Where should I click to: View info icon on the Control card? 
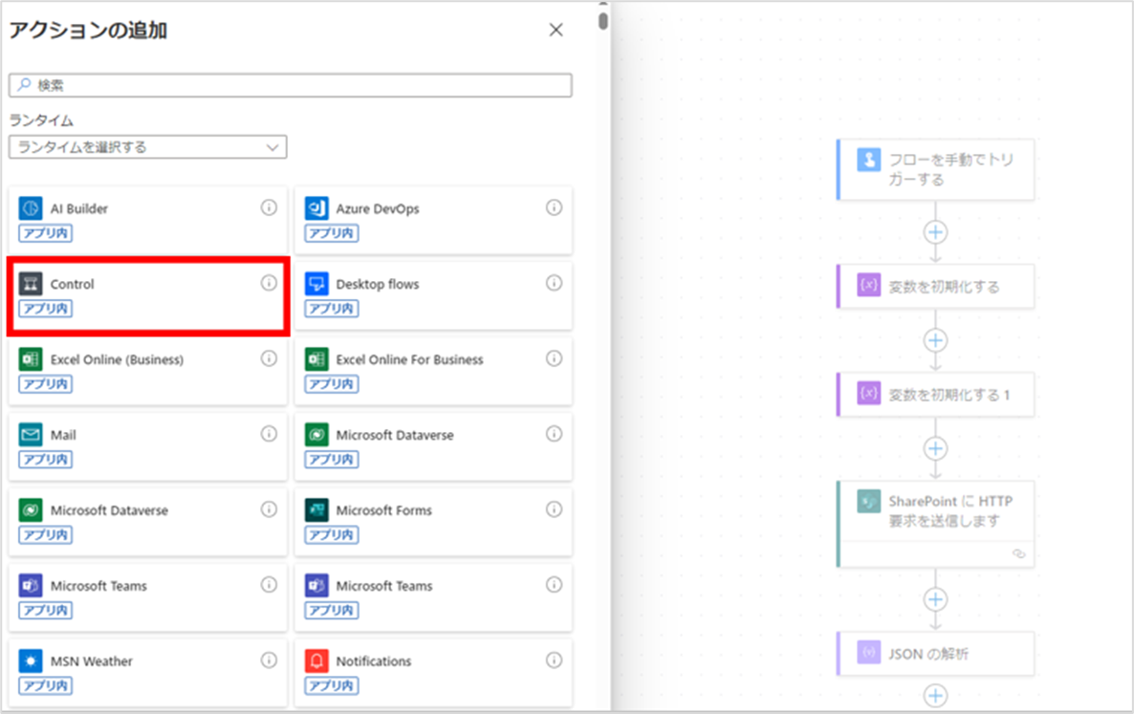[269, 283]
